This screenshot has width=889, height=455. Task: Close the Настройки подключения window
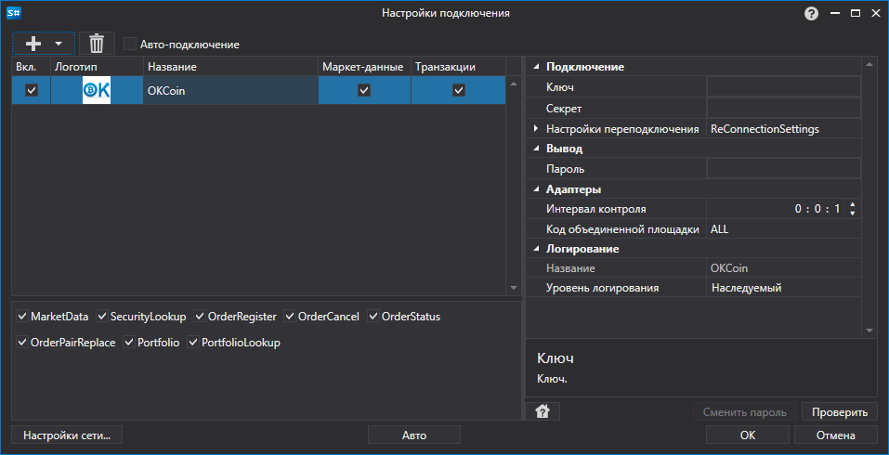pos(875,14)
